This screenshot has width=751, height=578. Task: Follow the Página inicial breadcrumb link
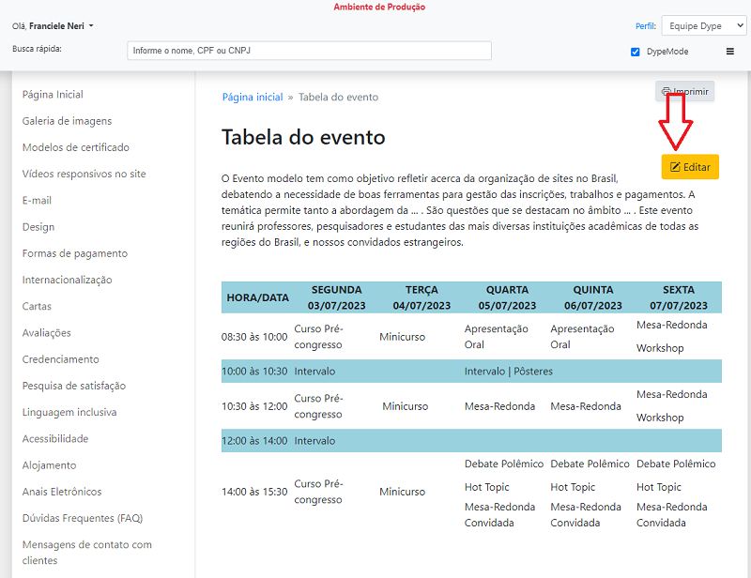pos(253,98)
